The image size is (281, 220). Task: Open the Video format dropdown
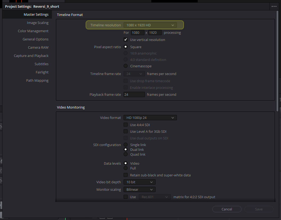150,118
